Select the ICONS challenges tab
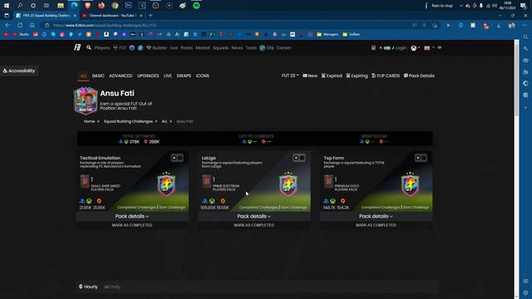 (x=203, y=76)
